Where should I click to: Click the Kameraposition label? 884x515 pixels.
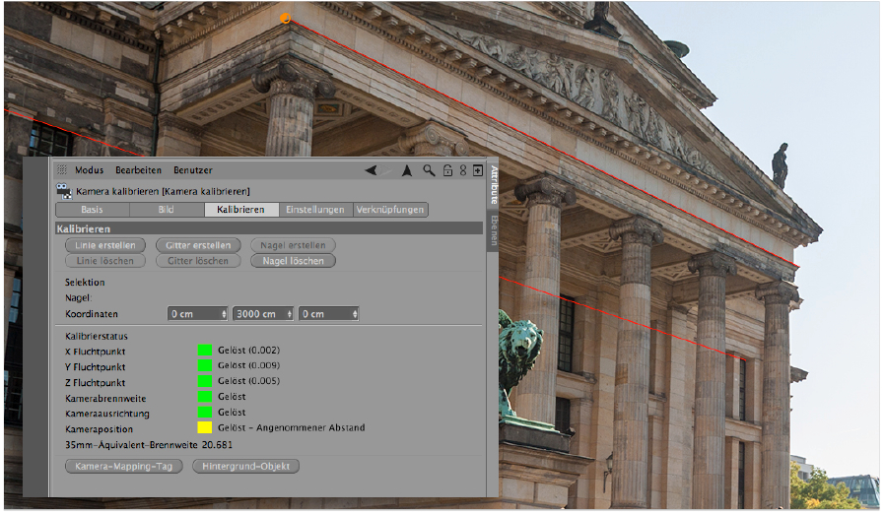[99, 429]
